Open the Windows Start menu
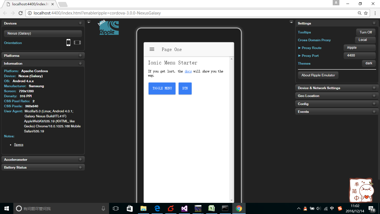380x214 pixels. coord(7,208)
